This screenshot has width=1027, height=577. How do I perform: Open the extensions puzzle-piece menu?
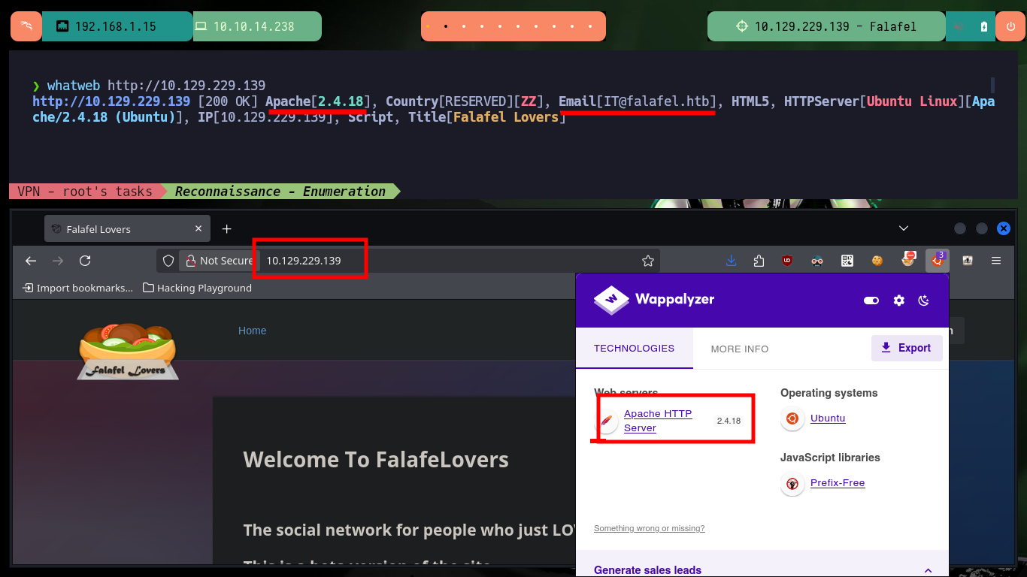point(759,261)
